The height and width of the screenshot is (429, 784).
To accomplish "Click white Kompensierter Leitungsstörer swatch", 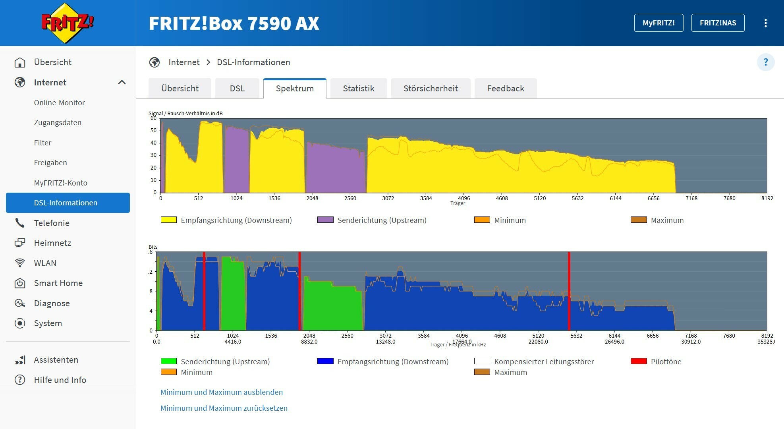I will (x=482, y=361).
